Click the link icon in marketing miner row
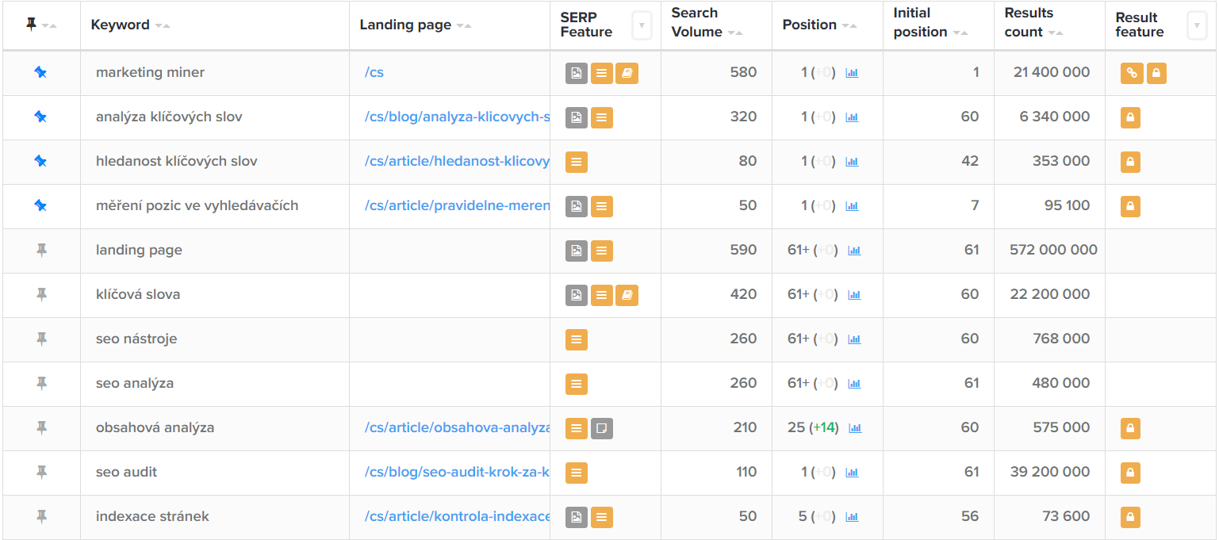Image resolution: width=1219 pixels, height=540 pixels. [1131, 74]
